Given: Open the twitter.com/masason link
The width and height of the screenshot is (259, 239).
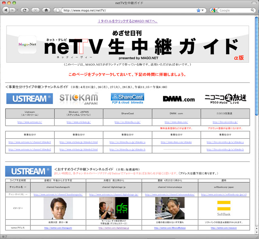Looking at the screenshot, I should click(x=224, y=228).
